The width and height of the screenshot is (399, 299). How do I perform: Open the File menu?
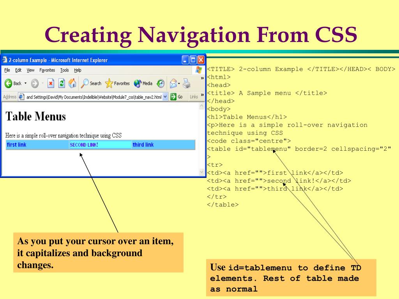click(x=7, y=70)
